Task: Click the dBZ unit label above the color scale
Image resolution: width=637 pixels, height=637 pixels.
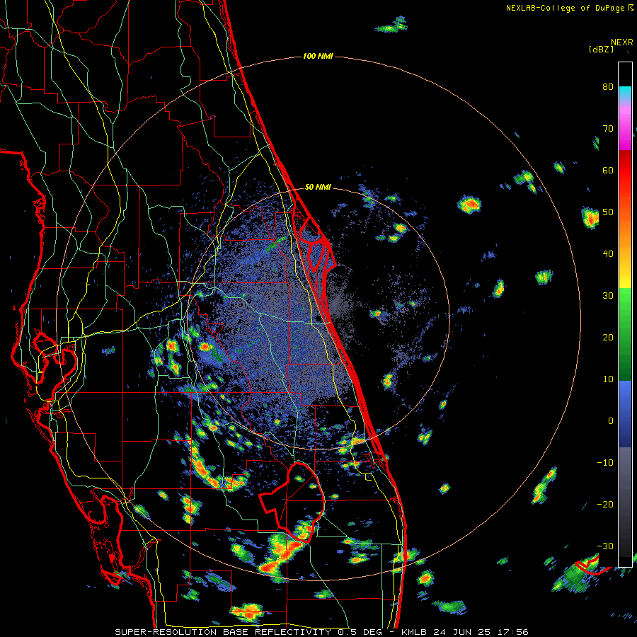Action: coord(601,50)
